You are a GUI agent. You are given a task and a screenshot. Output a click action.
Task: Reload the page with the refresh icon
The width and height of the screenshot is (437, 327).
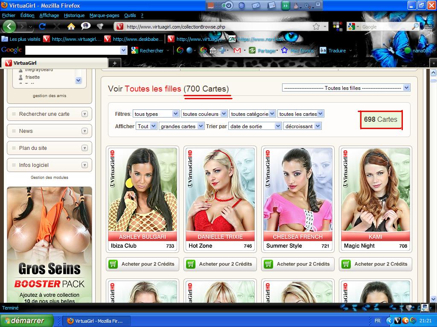point(42,26)
